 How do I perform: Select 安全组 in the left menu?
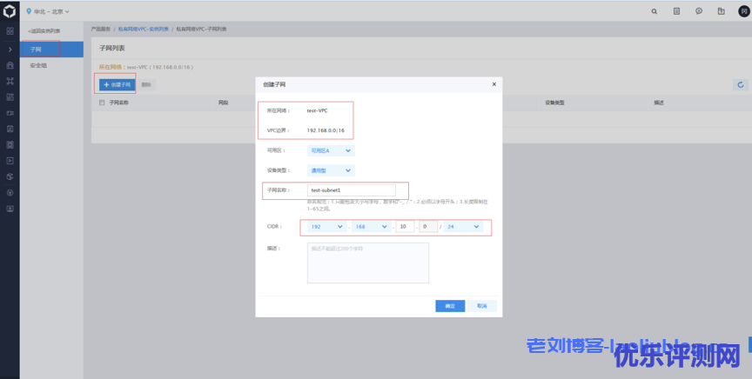tap(38, 65)
